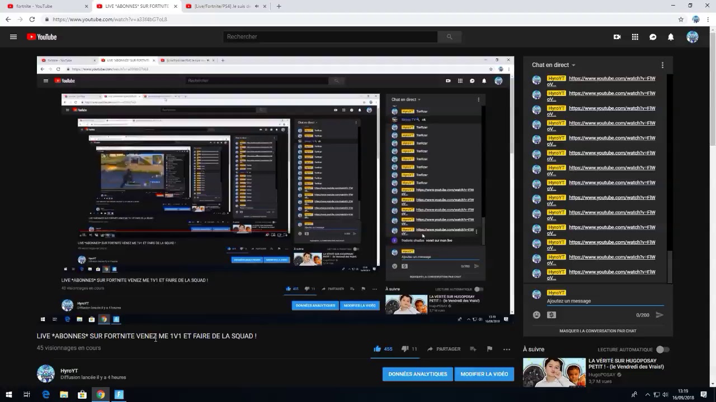Close the [Live/Fortnite/PS4] tab

[x=265, y=6]
